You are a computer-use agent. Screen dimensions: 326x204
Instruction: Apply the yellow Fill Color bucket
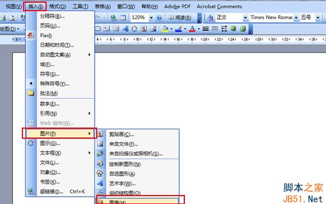165,29
